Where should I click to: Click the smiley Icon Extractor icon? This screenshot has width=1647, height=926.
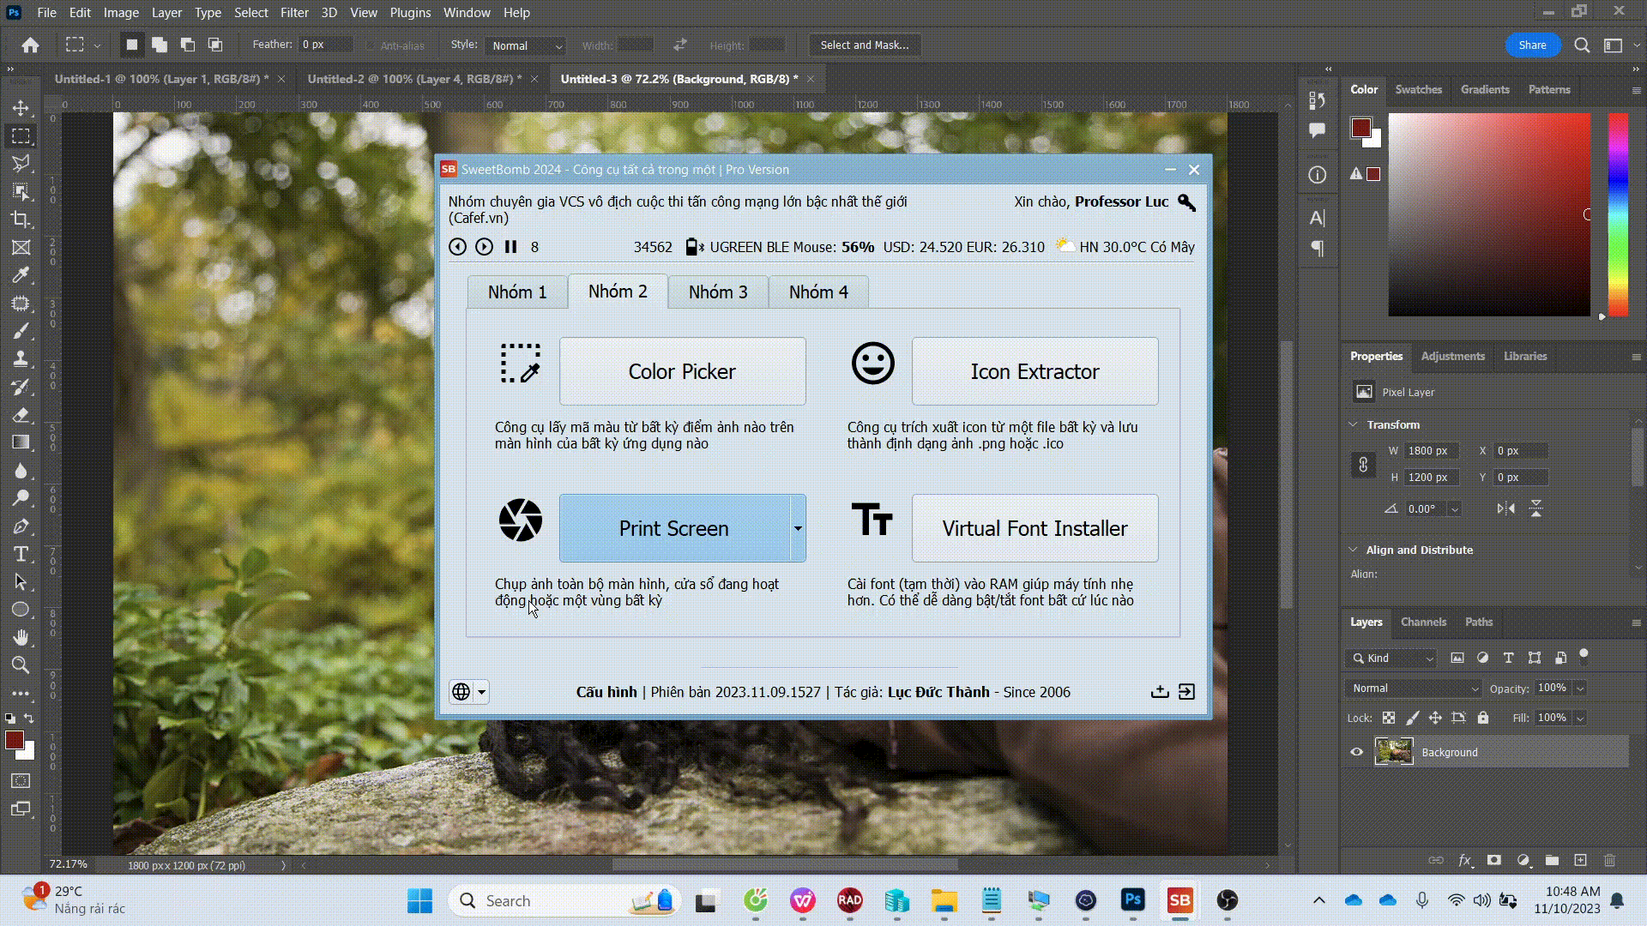(x=872, y=364)
